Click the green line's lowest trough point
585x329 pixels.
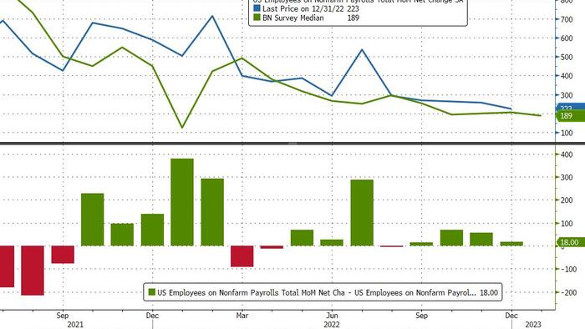(182, 128)
